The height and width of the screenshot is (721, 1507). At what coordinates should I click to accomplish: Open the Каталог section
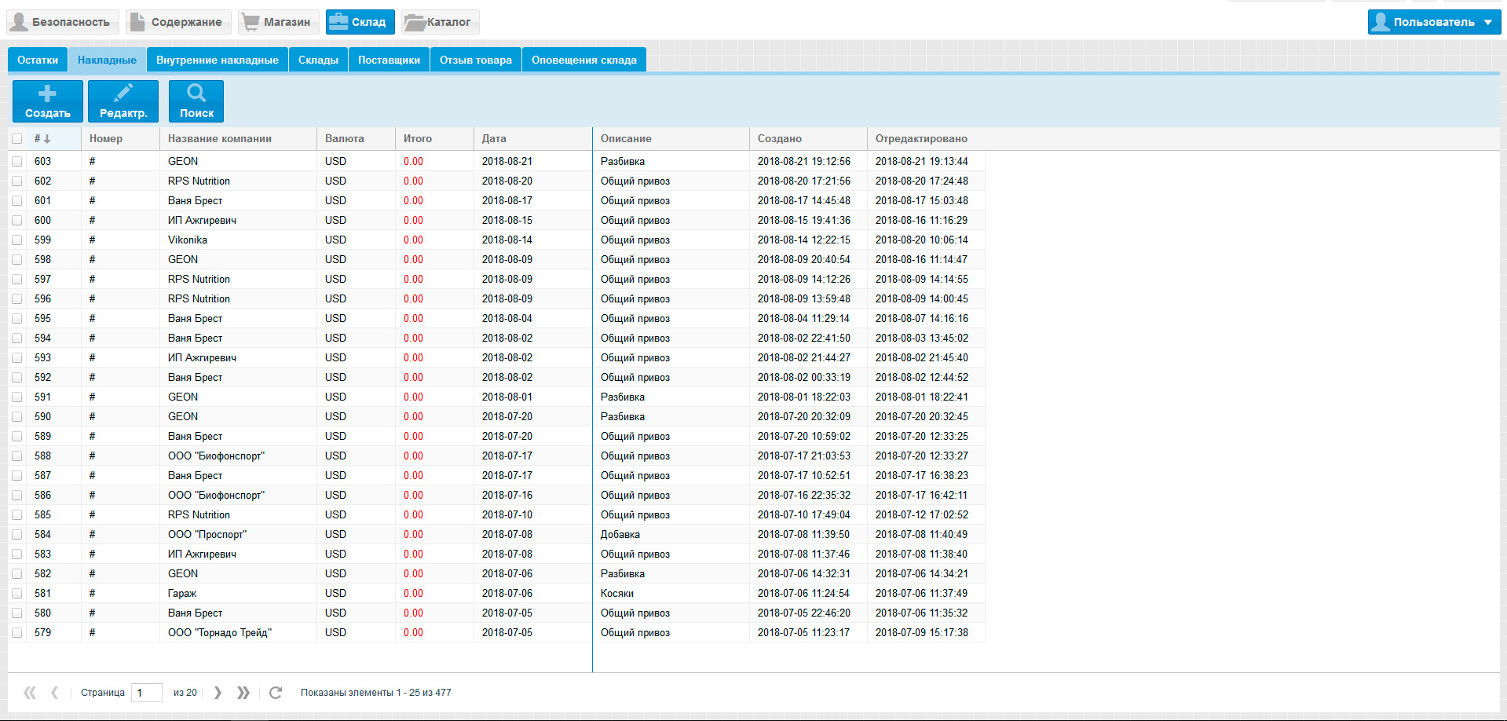[x=440, y=22]
